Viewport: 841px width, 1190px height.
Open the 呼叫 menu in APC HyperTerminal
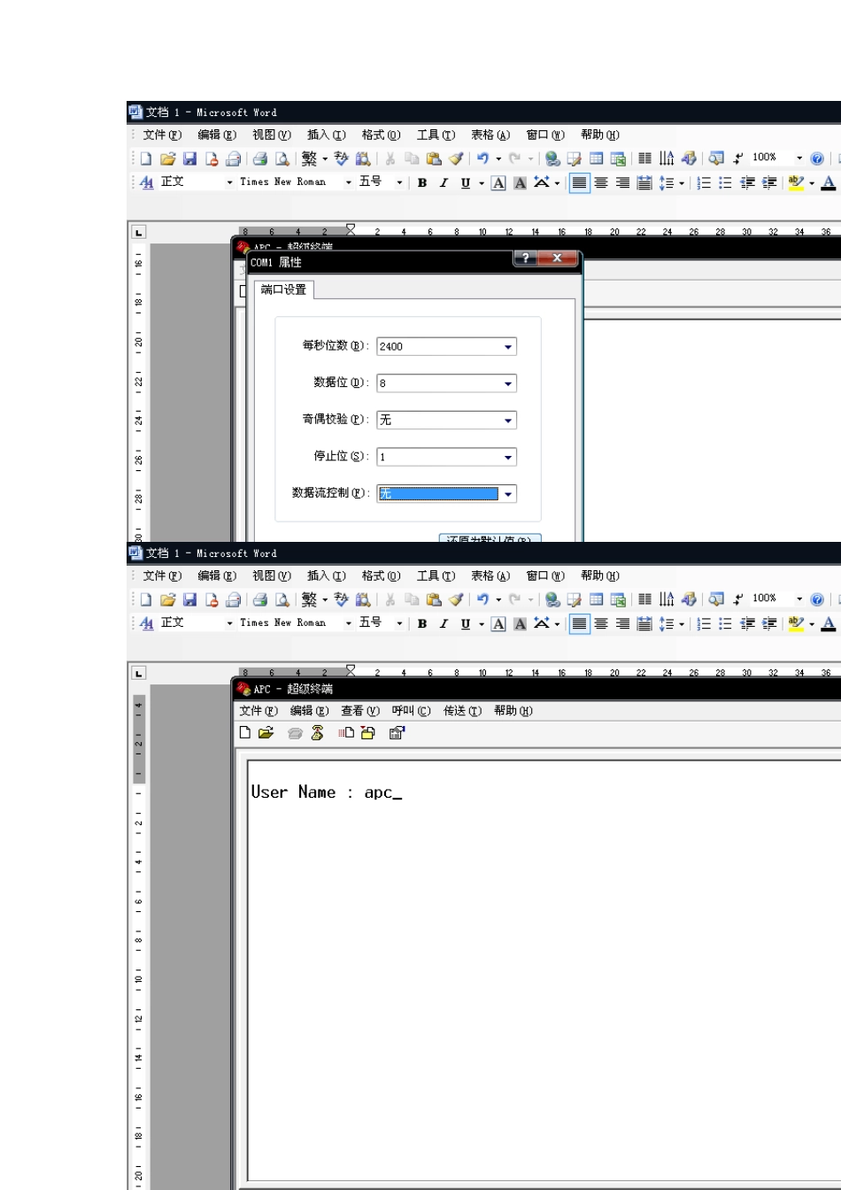click(411, 711)
